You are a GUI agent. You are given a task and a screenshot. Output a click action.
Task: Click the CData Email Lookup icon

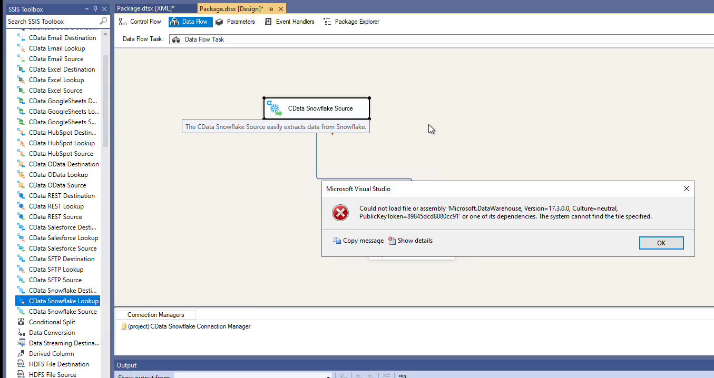click(21, 48)
